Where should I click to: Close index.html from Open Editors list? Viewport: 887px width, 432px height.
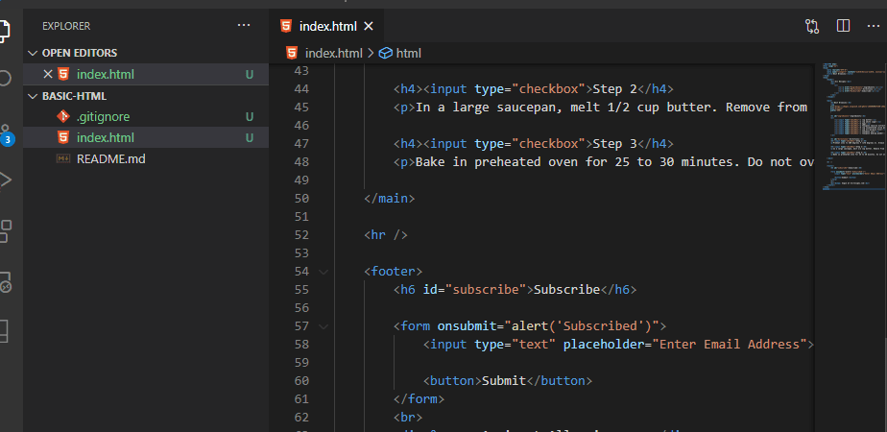[48, 74]
